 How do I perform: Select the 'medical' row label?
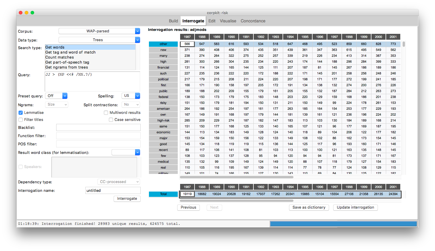163,162
